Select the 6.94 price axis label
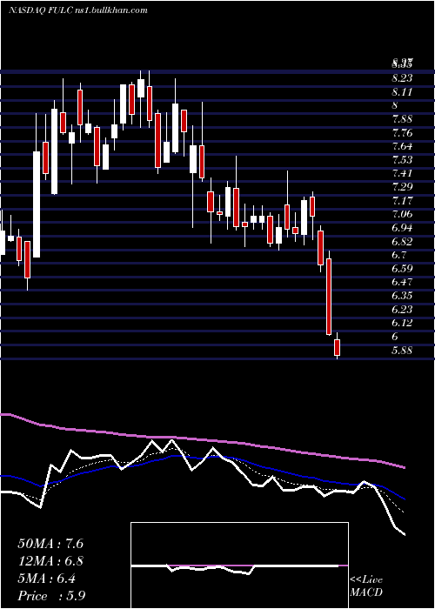This screenshot has width=435, height=609. pyautogui.click(x=402, y=228)
